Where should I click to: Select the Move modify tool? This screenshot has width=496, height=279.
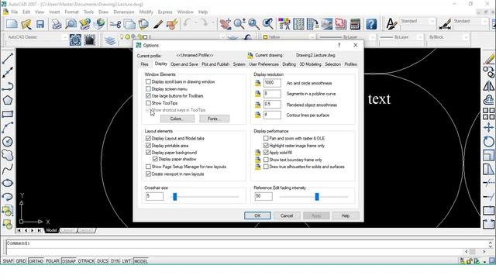(489, 127)
